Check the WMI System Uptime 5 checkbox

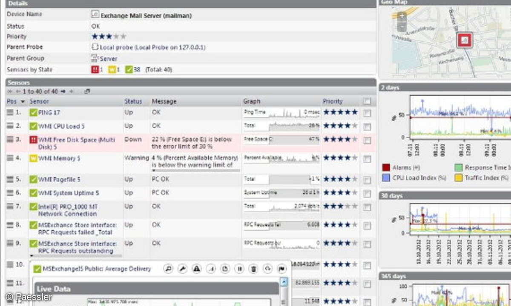367,193
